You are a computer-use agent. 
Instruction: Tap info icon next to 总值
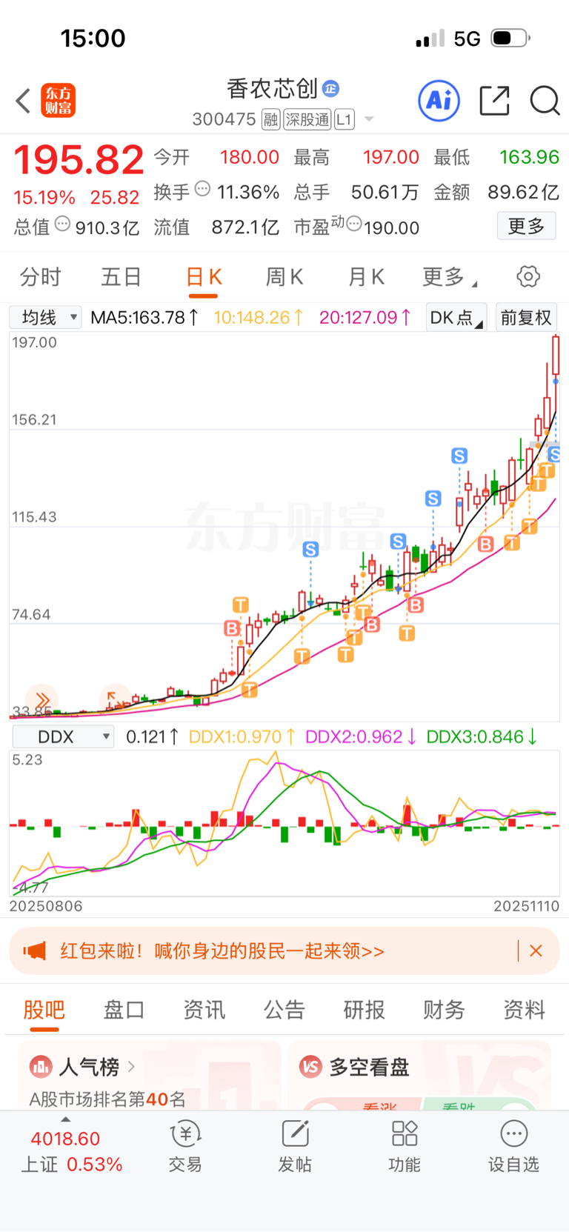point(63,224)
